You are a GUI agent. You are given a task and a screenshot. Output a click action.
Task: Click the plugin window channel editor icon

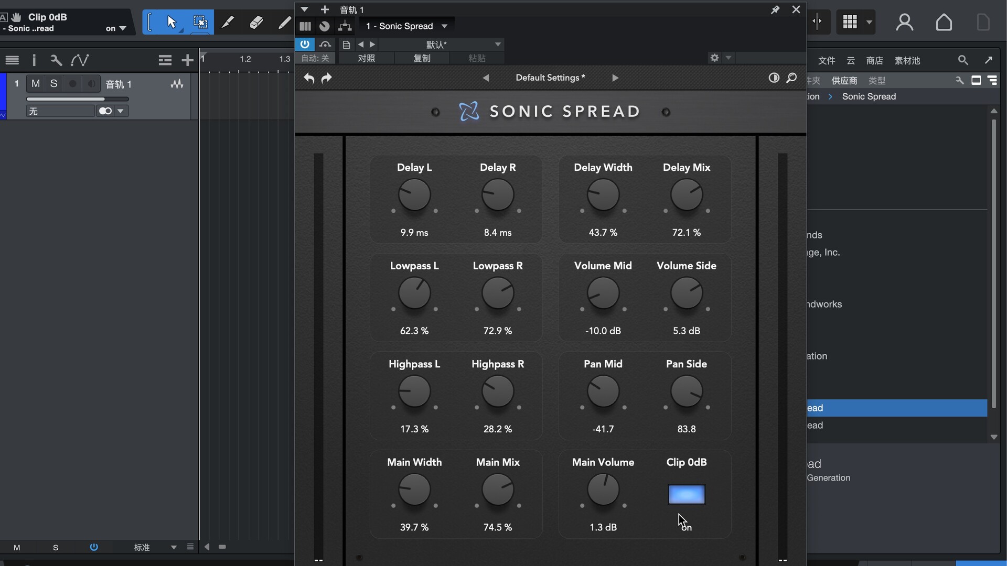tap(305, 26)
